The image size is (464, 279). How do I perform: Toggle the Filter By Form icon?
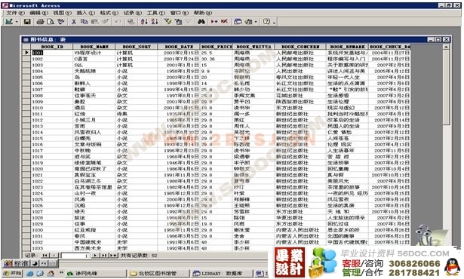click(178, 22)
